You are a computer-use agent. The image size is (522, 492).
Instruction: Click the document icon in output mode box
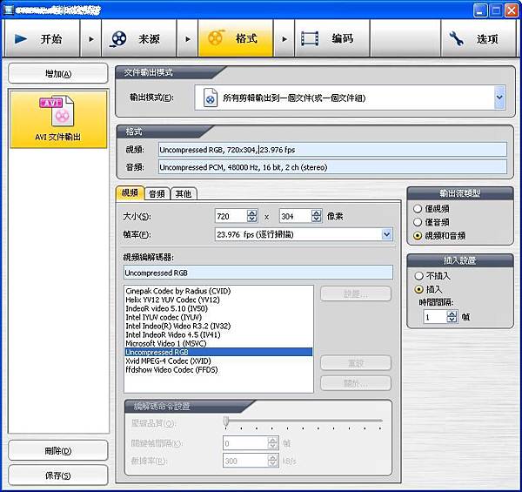pos(211,98)
